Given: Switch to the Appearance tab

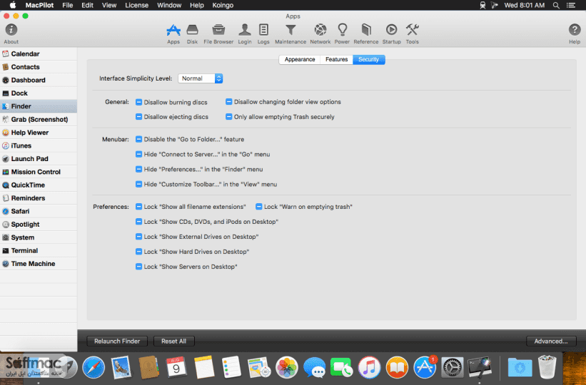Looking at the screenshot, I should tap(299, 59).
